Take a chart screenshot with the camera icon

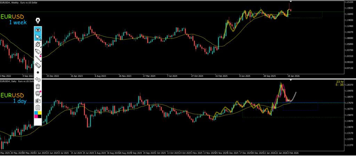coord(38,101)
